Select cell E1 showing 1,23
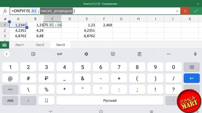The width and height of the screenshot is (202, 113). tap(87, 25)
